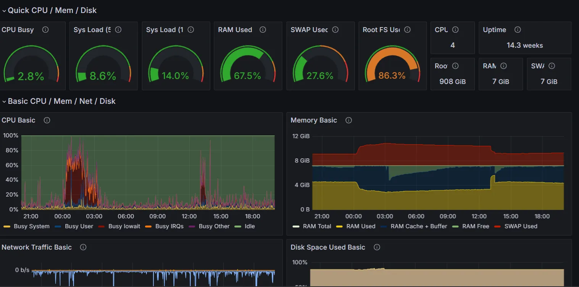
Task: Open the Network Traffic Basic title menu
Action: tap(37, 247)
